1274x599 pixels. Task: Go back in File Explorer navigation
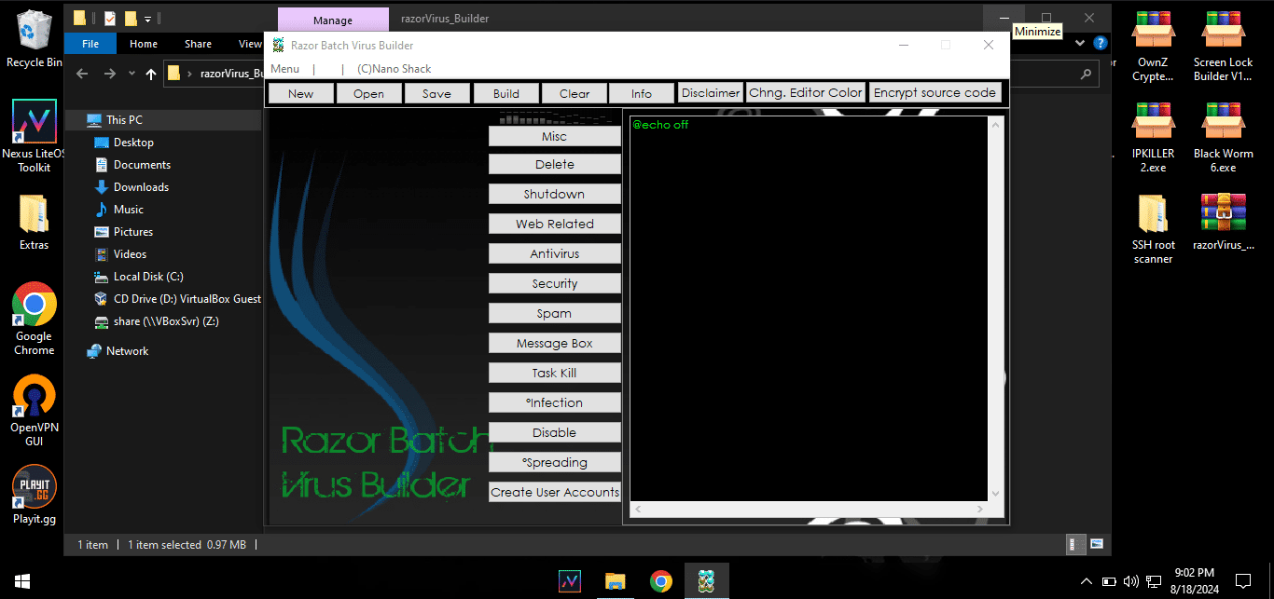tap(81, 74)
